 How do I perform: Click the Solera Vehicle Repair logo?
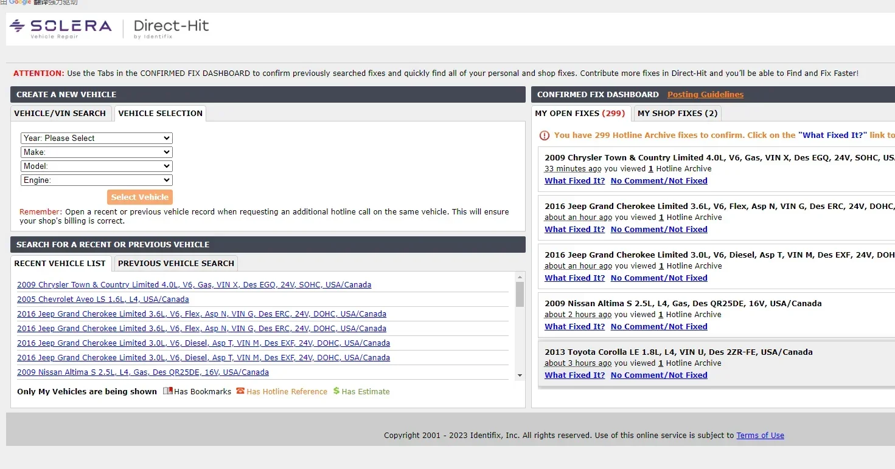coord(60,29)
